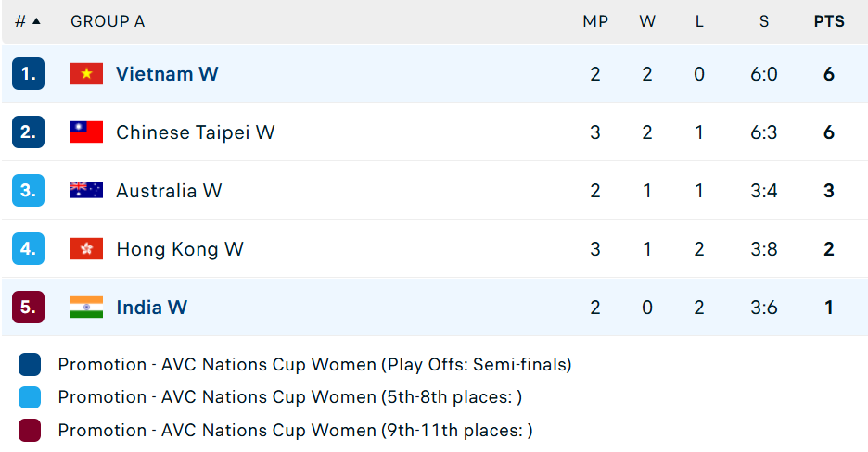
Task: Click the Hong Kong flag icon
Action: pos(86,249)
